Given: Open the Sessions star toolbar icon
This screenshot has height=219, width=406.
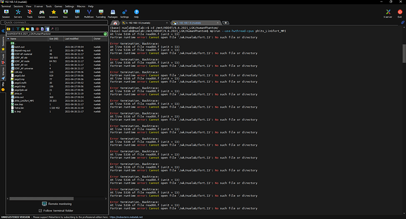Looking at the screenshot, I should pyautogui.click(x=54, y=14).
